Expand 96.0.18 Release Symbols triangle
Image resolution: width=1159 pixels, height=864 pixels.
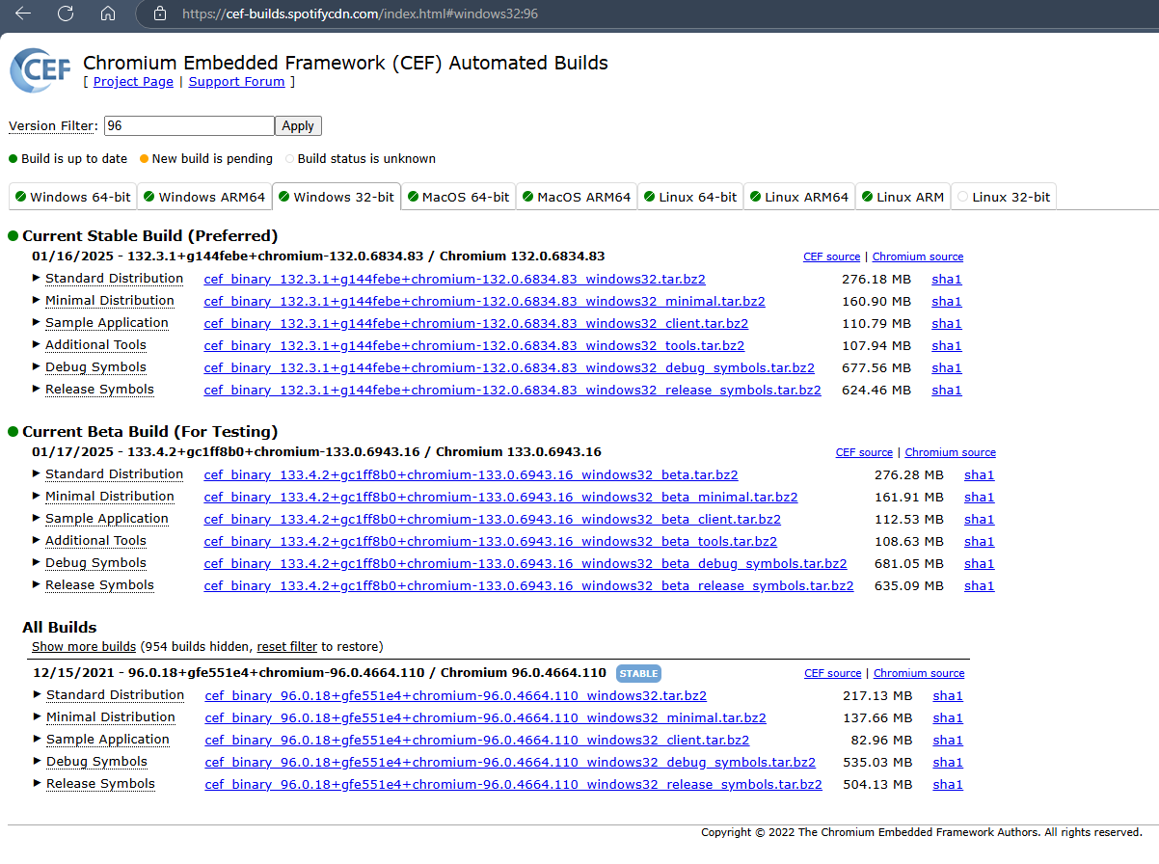click(38, 783)
